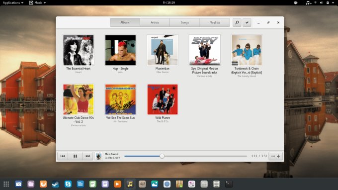Click the 'Wild Planet' album title text
This screenshot has width=338, height=190.
pyautogui.click(x=163, y=118)
